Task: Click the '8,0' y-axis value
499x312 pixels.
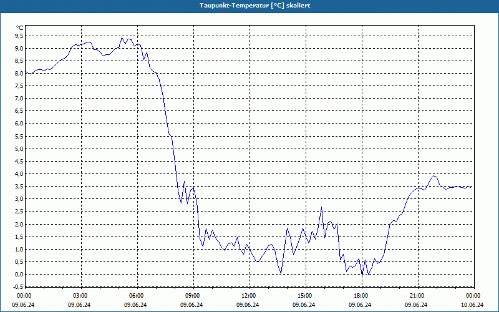Action: coord(19,73)
